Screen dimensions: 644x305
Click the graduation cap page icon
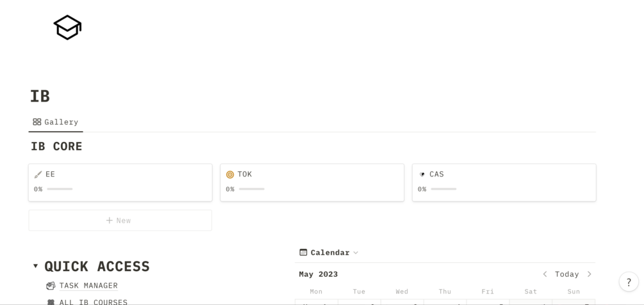[x=67, y=27]
